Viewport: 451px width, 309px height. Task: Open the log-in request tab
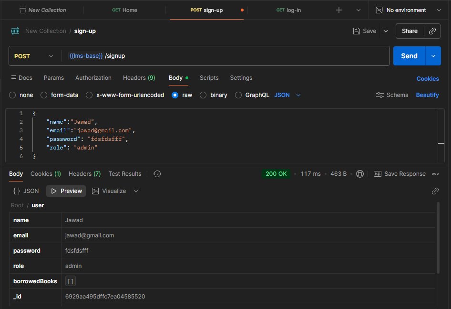point(288,10)
